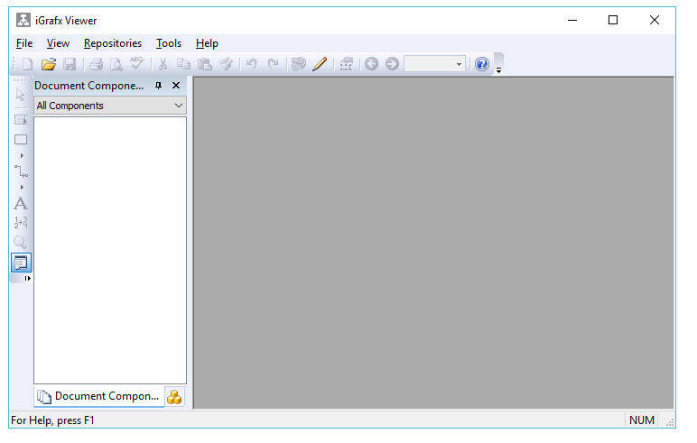Select the callout shape tool
697x443 pixels.
coord(21,120)
